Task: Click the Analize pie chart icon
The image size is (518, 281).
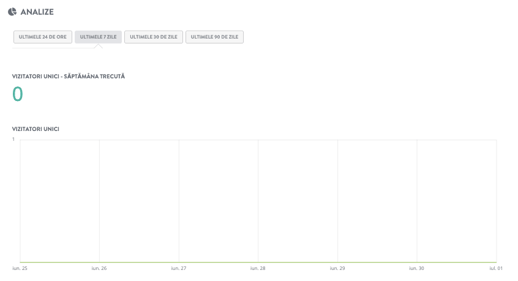Action: [12, 12]
